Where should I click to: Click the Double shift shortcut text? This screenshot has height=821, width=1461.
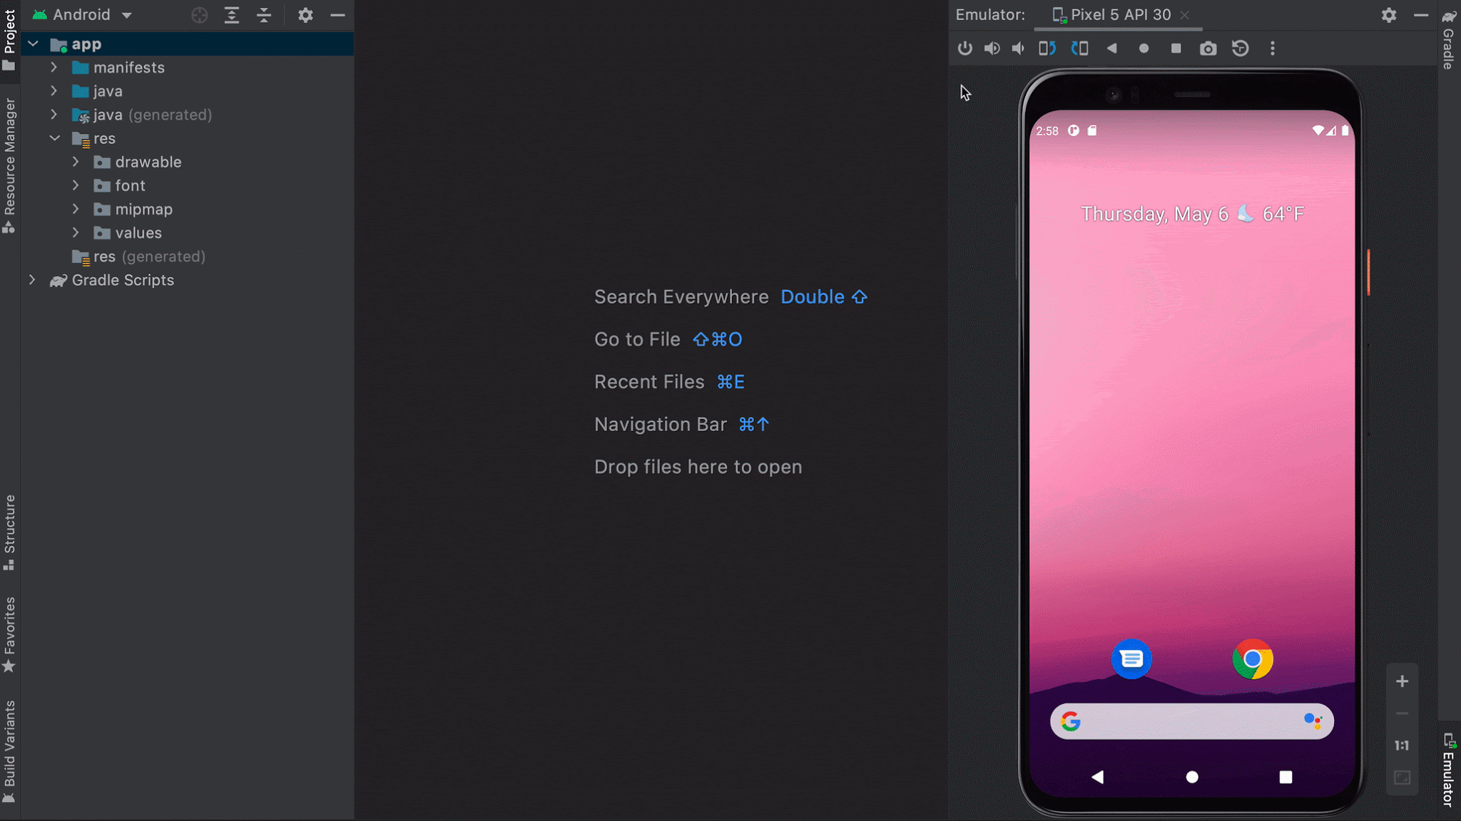click(x=824, y=297)
